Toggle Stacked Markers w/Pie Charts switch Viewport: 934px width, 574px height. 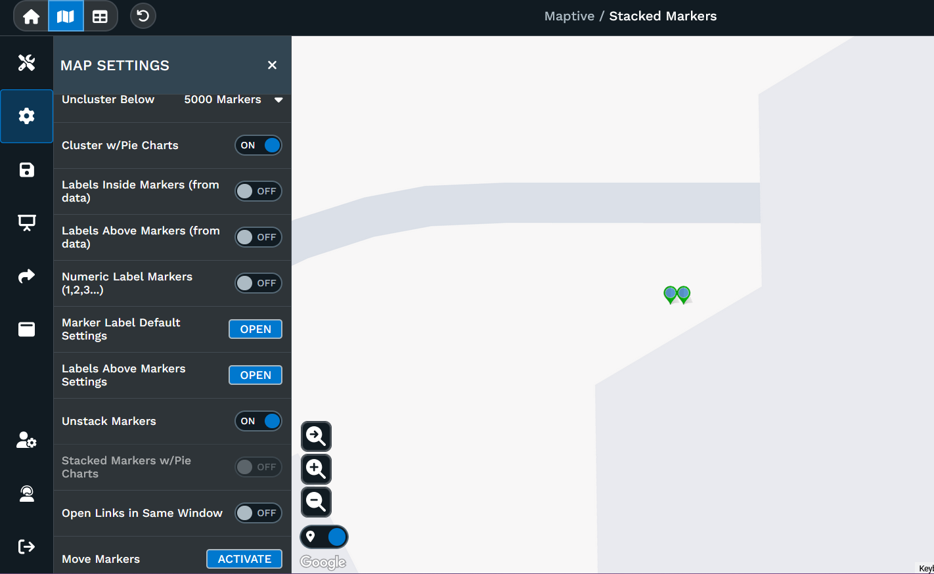pos(259,467)
